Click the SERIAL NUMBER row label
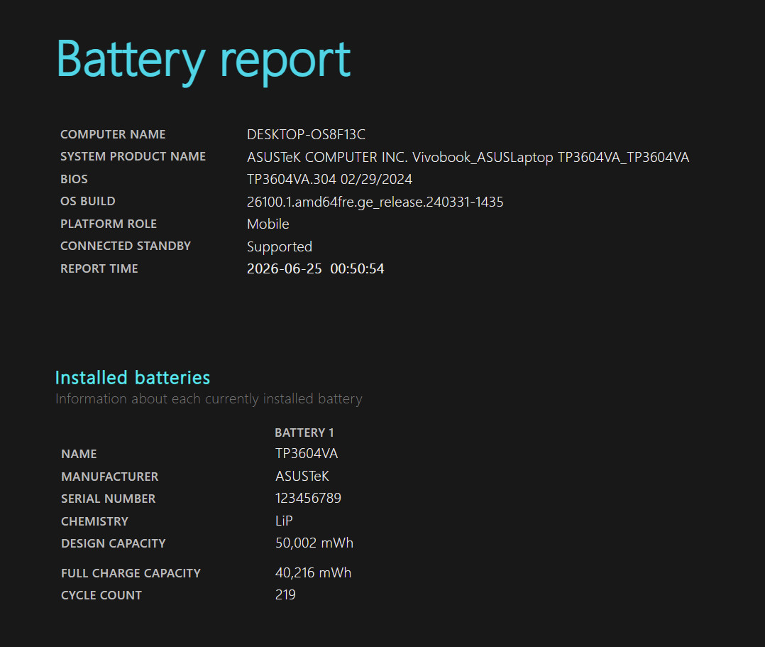 (x=108, y=499)
